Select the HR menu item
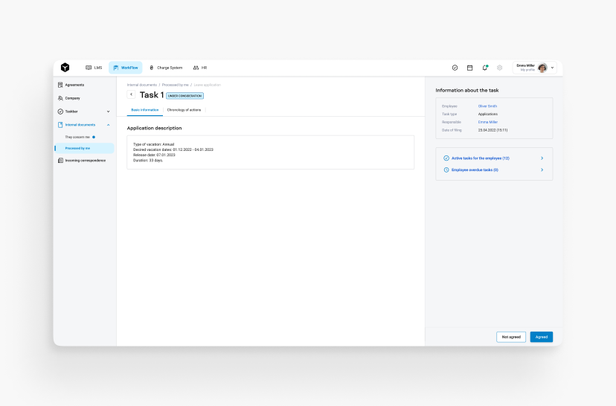 click(x=200, y=68)
